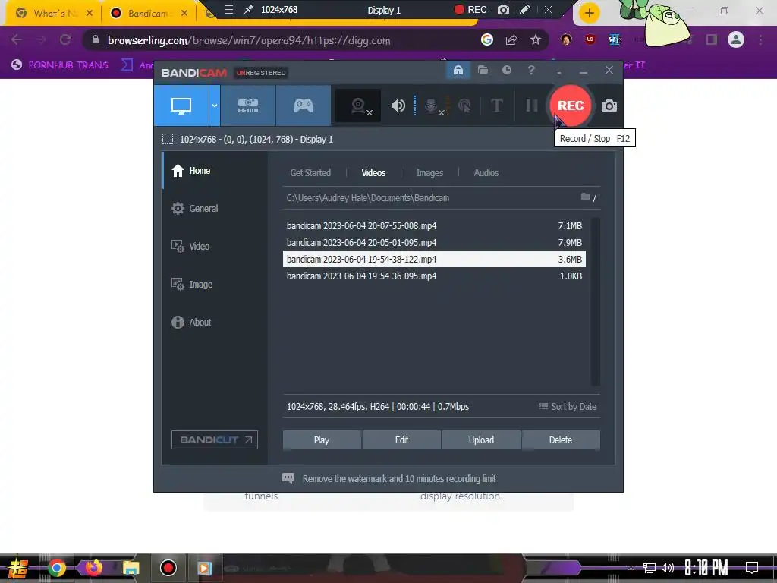The width and height of the screenshot is (777, 583).
Task: Click the taskbar volume speaker icon
Action: point(668,568)
